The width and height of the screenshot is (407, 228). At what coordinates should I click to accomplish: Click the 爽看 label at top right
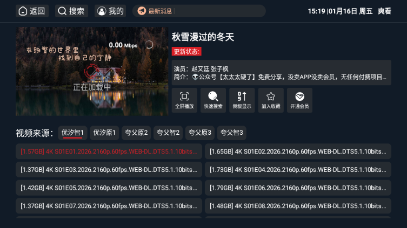pyautogui.click(x=384, y=11)
